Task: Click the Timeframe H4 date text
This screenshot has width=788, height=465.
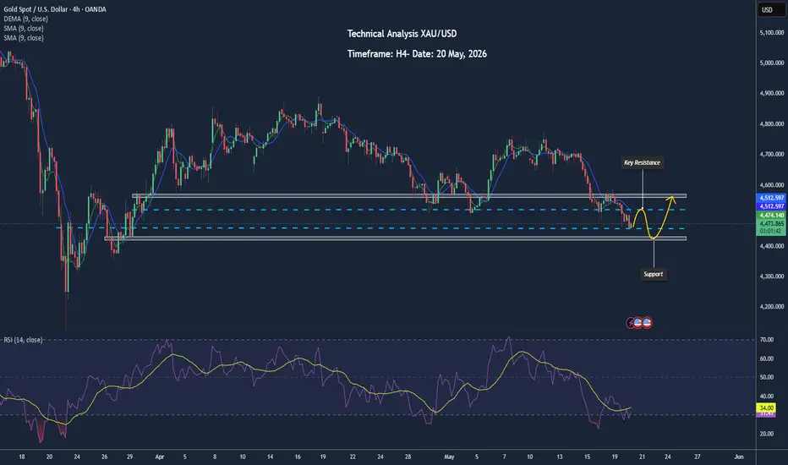Action: click(x=417, y=54)
